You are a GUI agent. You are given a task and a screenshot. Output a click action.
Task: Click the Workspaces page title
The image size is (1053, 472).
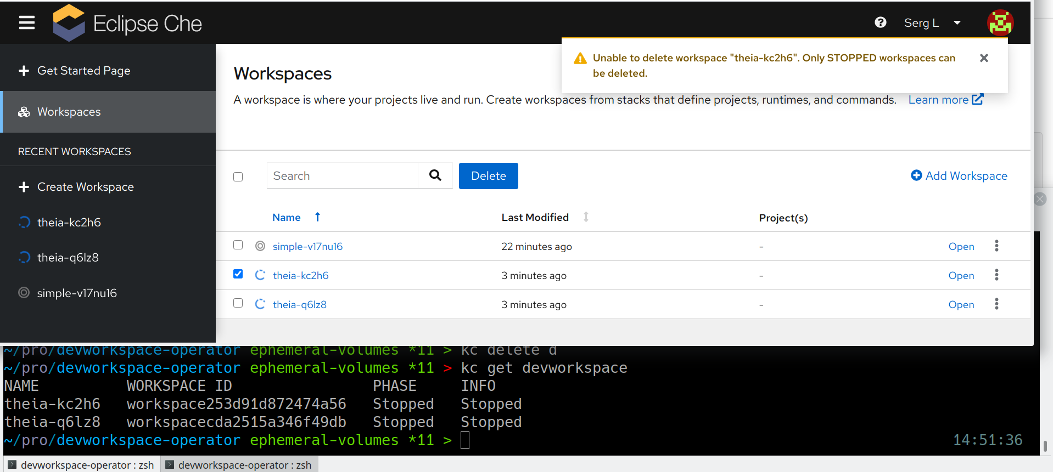(283, 74)
